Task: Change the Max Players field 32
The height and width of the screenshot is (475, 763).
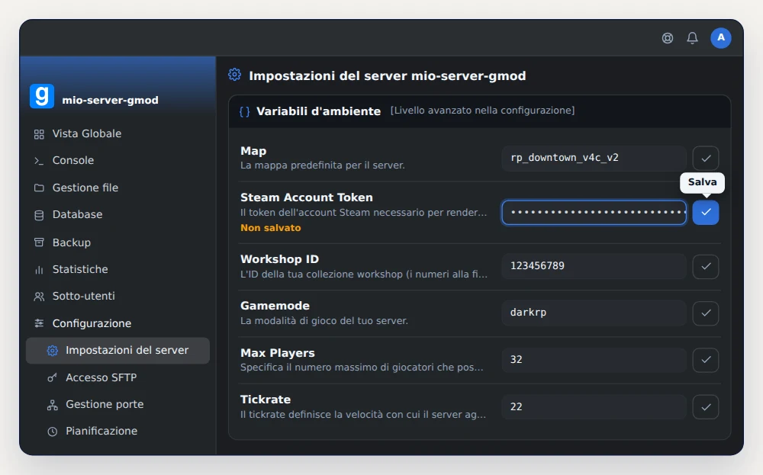Action: point(594,360)
